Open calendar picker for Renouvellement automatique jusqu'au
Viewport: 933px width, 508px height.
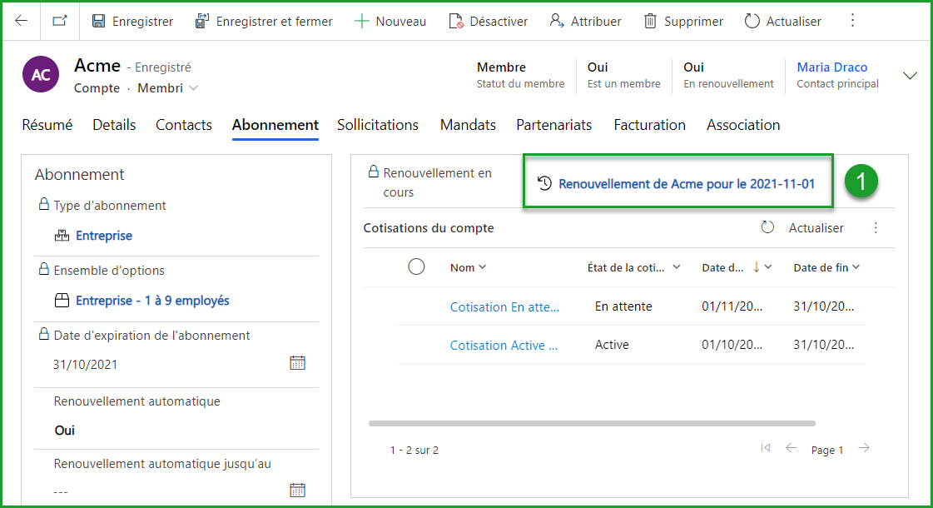297,491
